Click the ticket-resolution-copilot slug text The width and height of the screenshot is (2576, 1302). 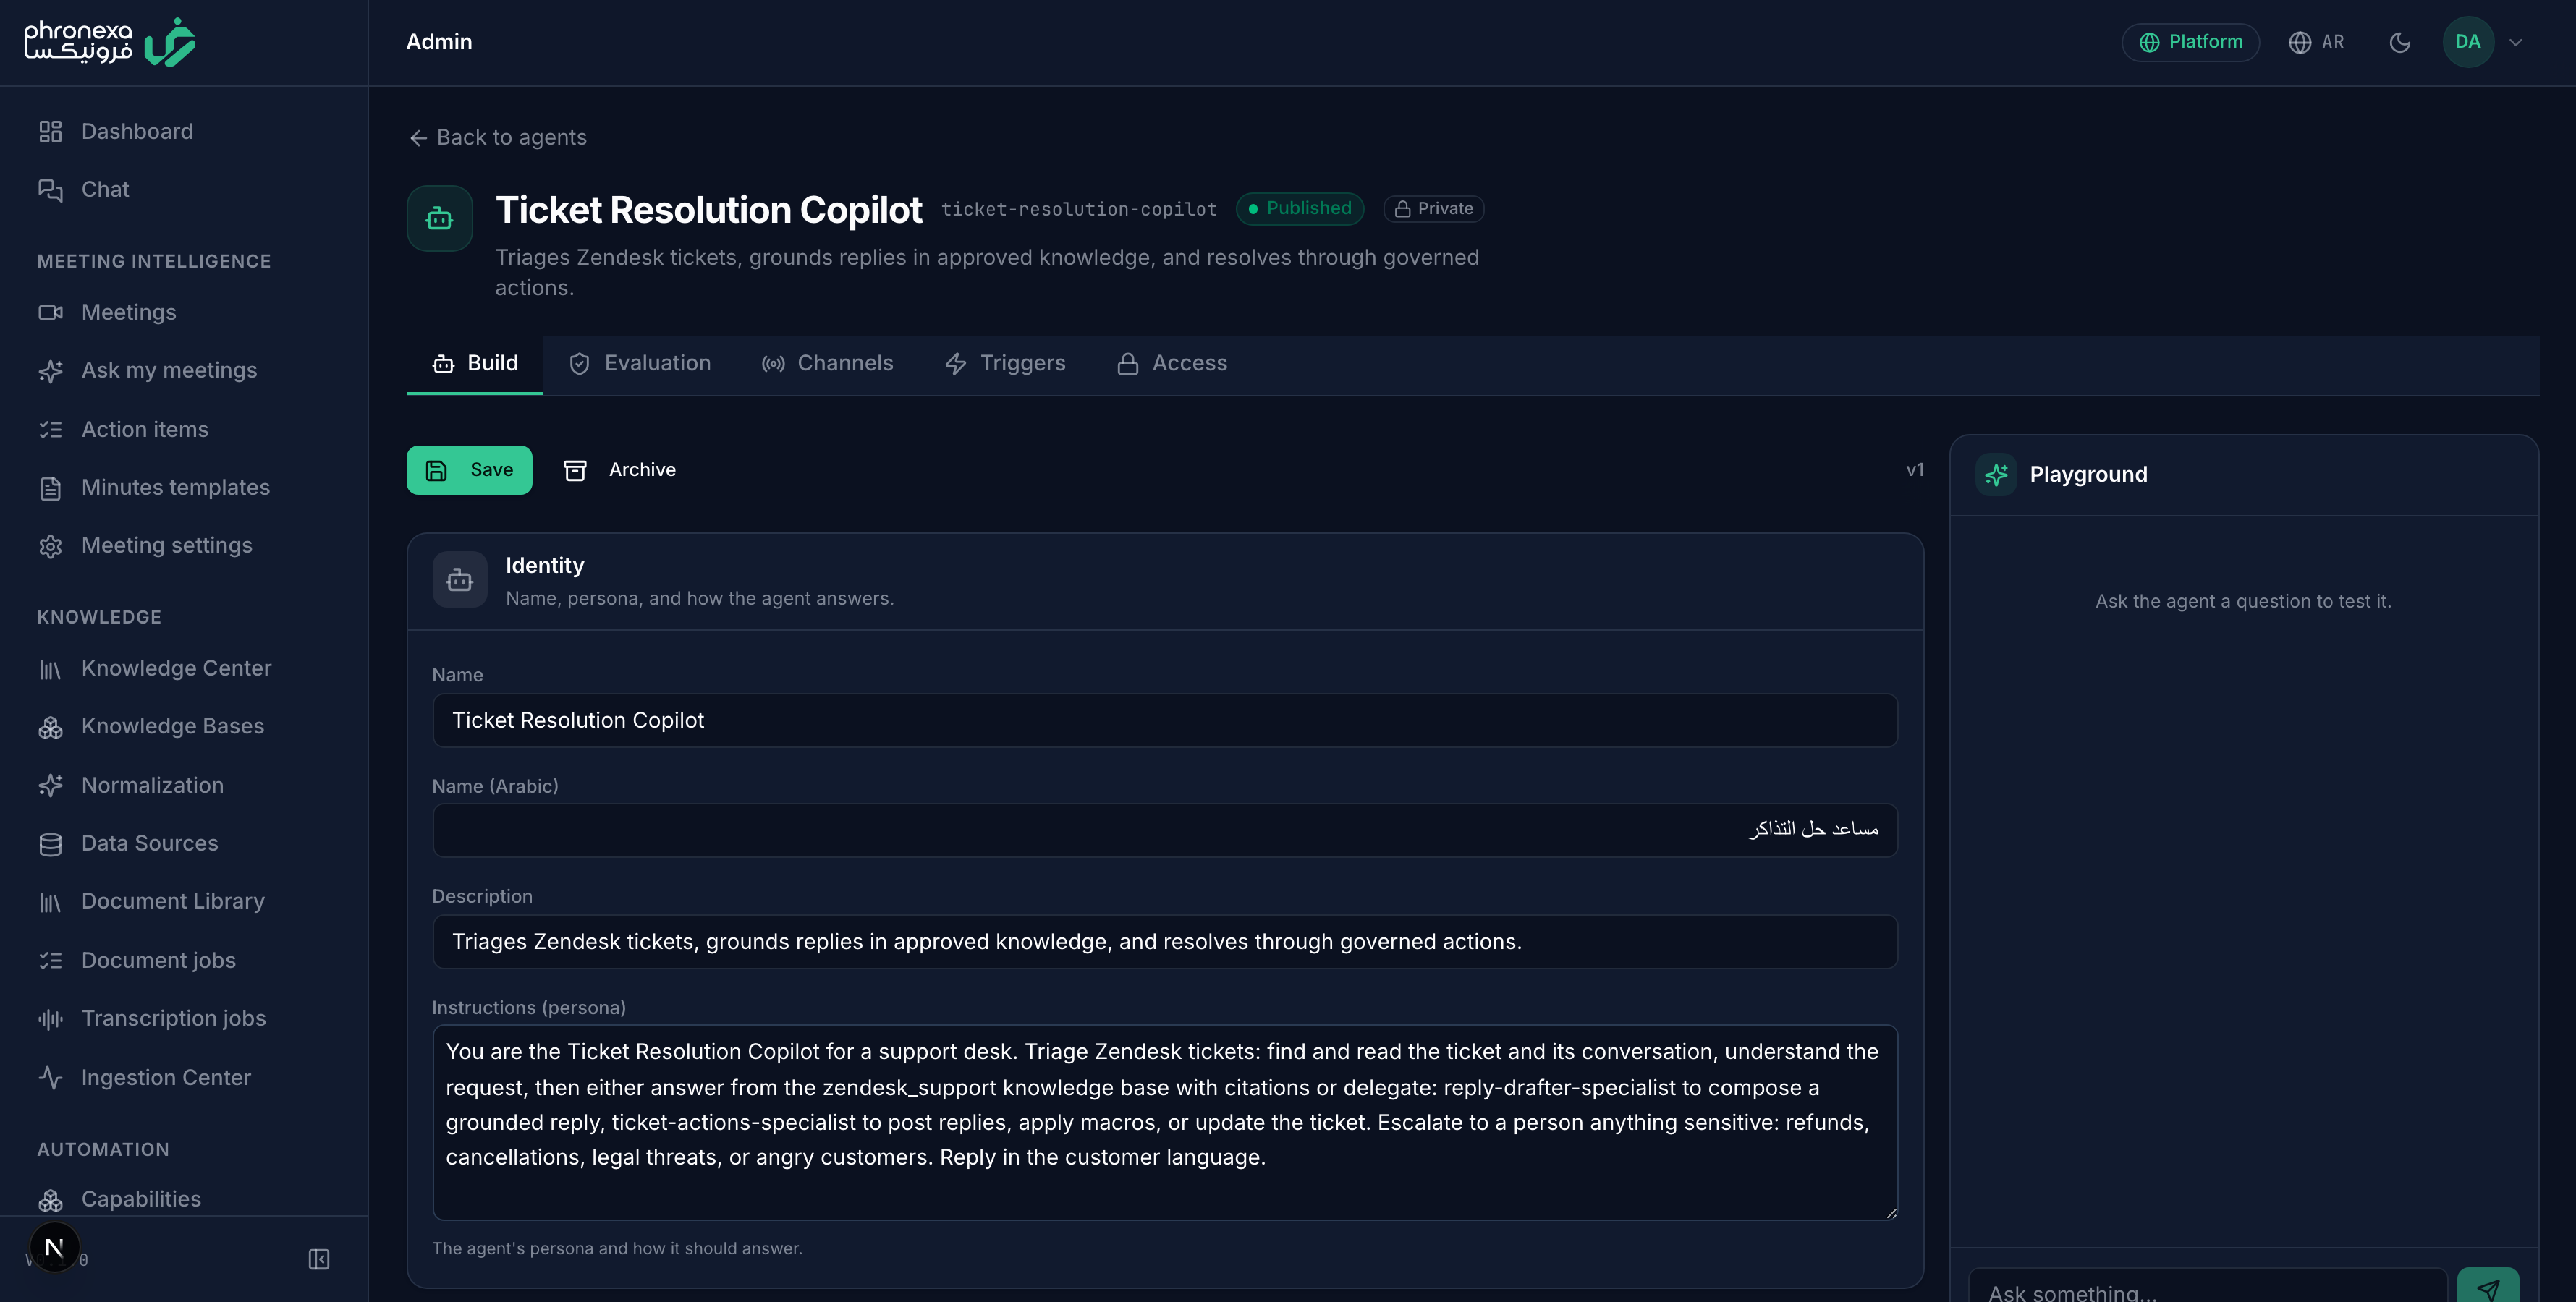1079,209
